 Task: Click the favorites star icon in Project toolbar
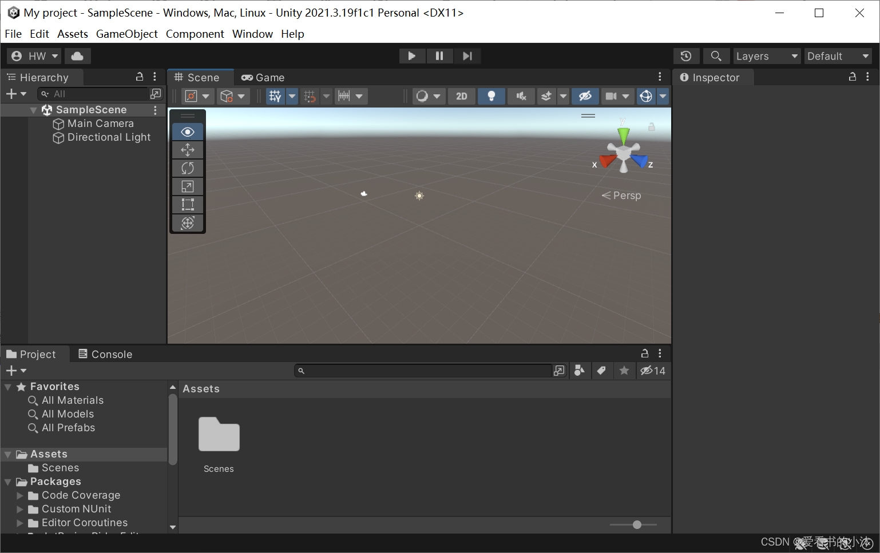(x=624, y=371)
